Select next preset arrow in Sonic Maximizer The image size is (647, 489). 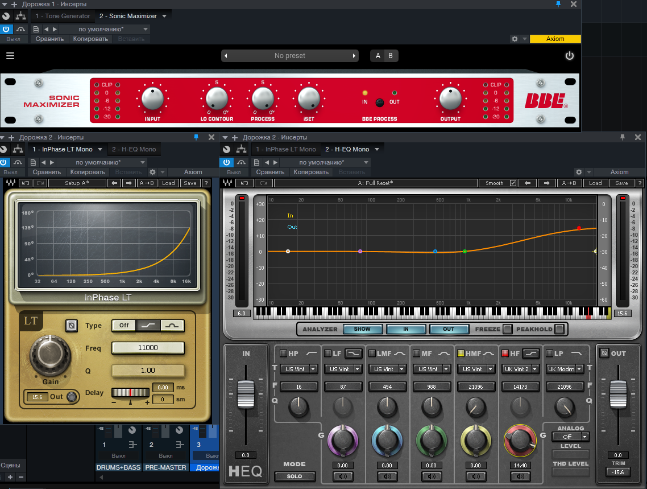point(354,56)
